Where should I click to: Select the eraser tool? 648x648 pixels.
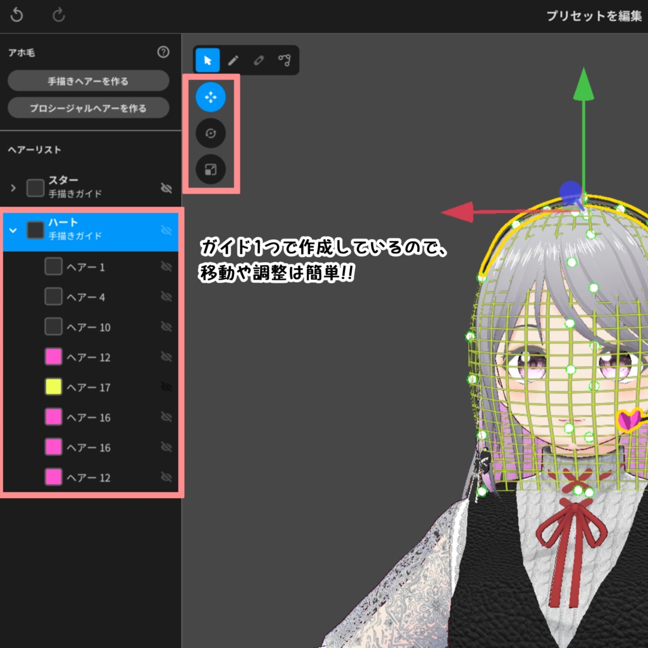click(x=259, y=60)
